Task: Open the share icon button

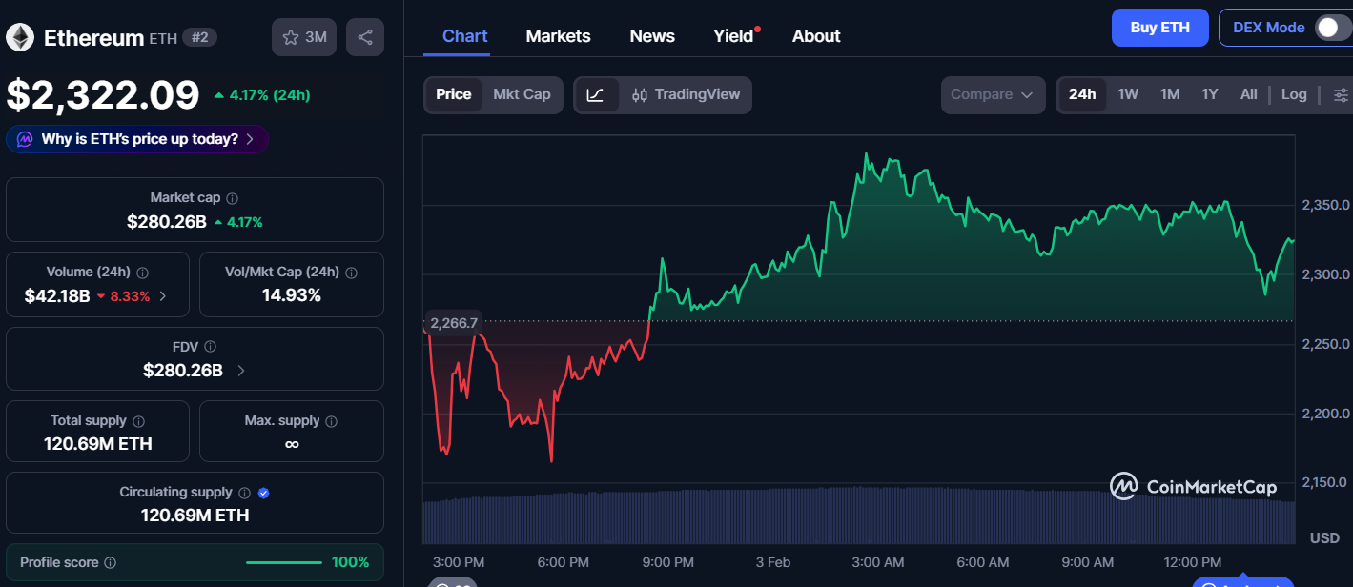Action: click(365, 37)
